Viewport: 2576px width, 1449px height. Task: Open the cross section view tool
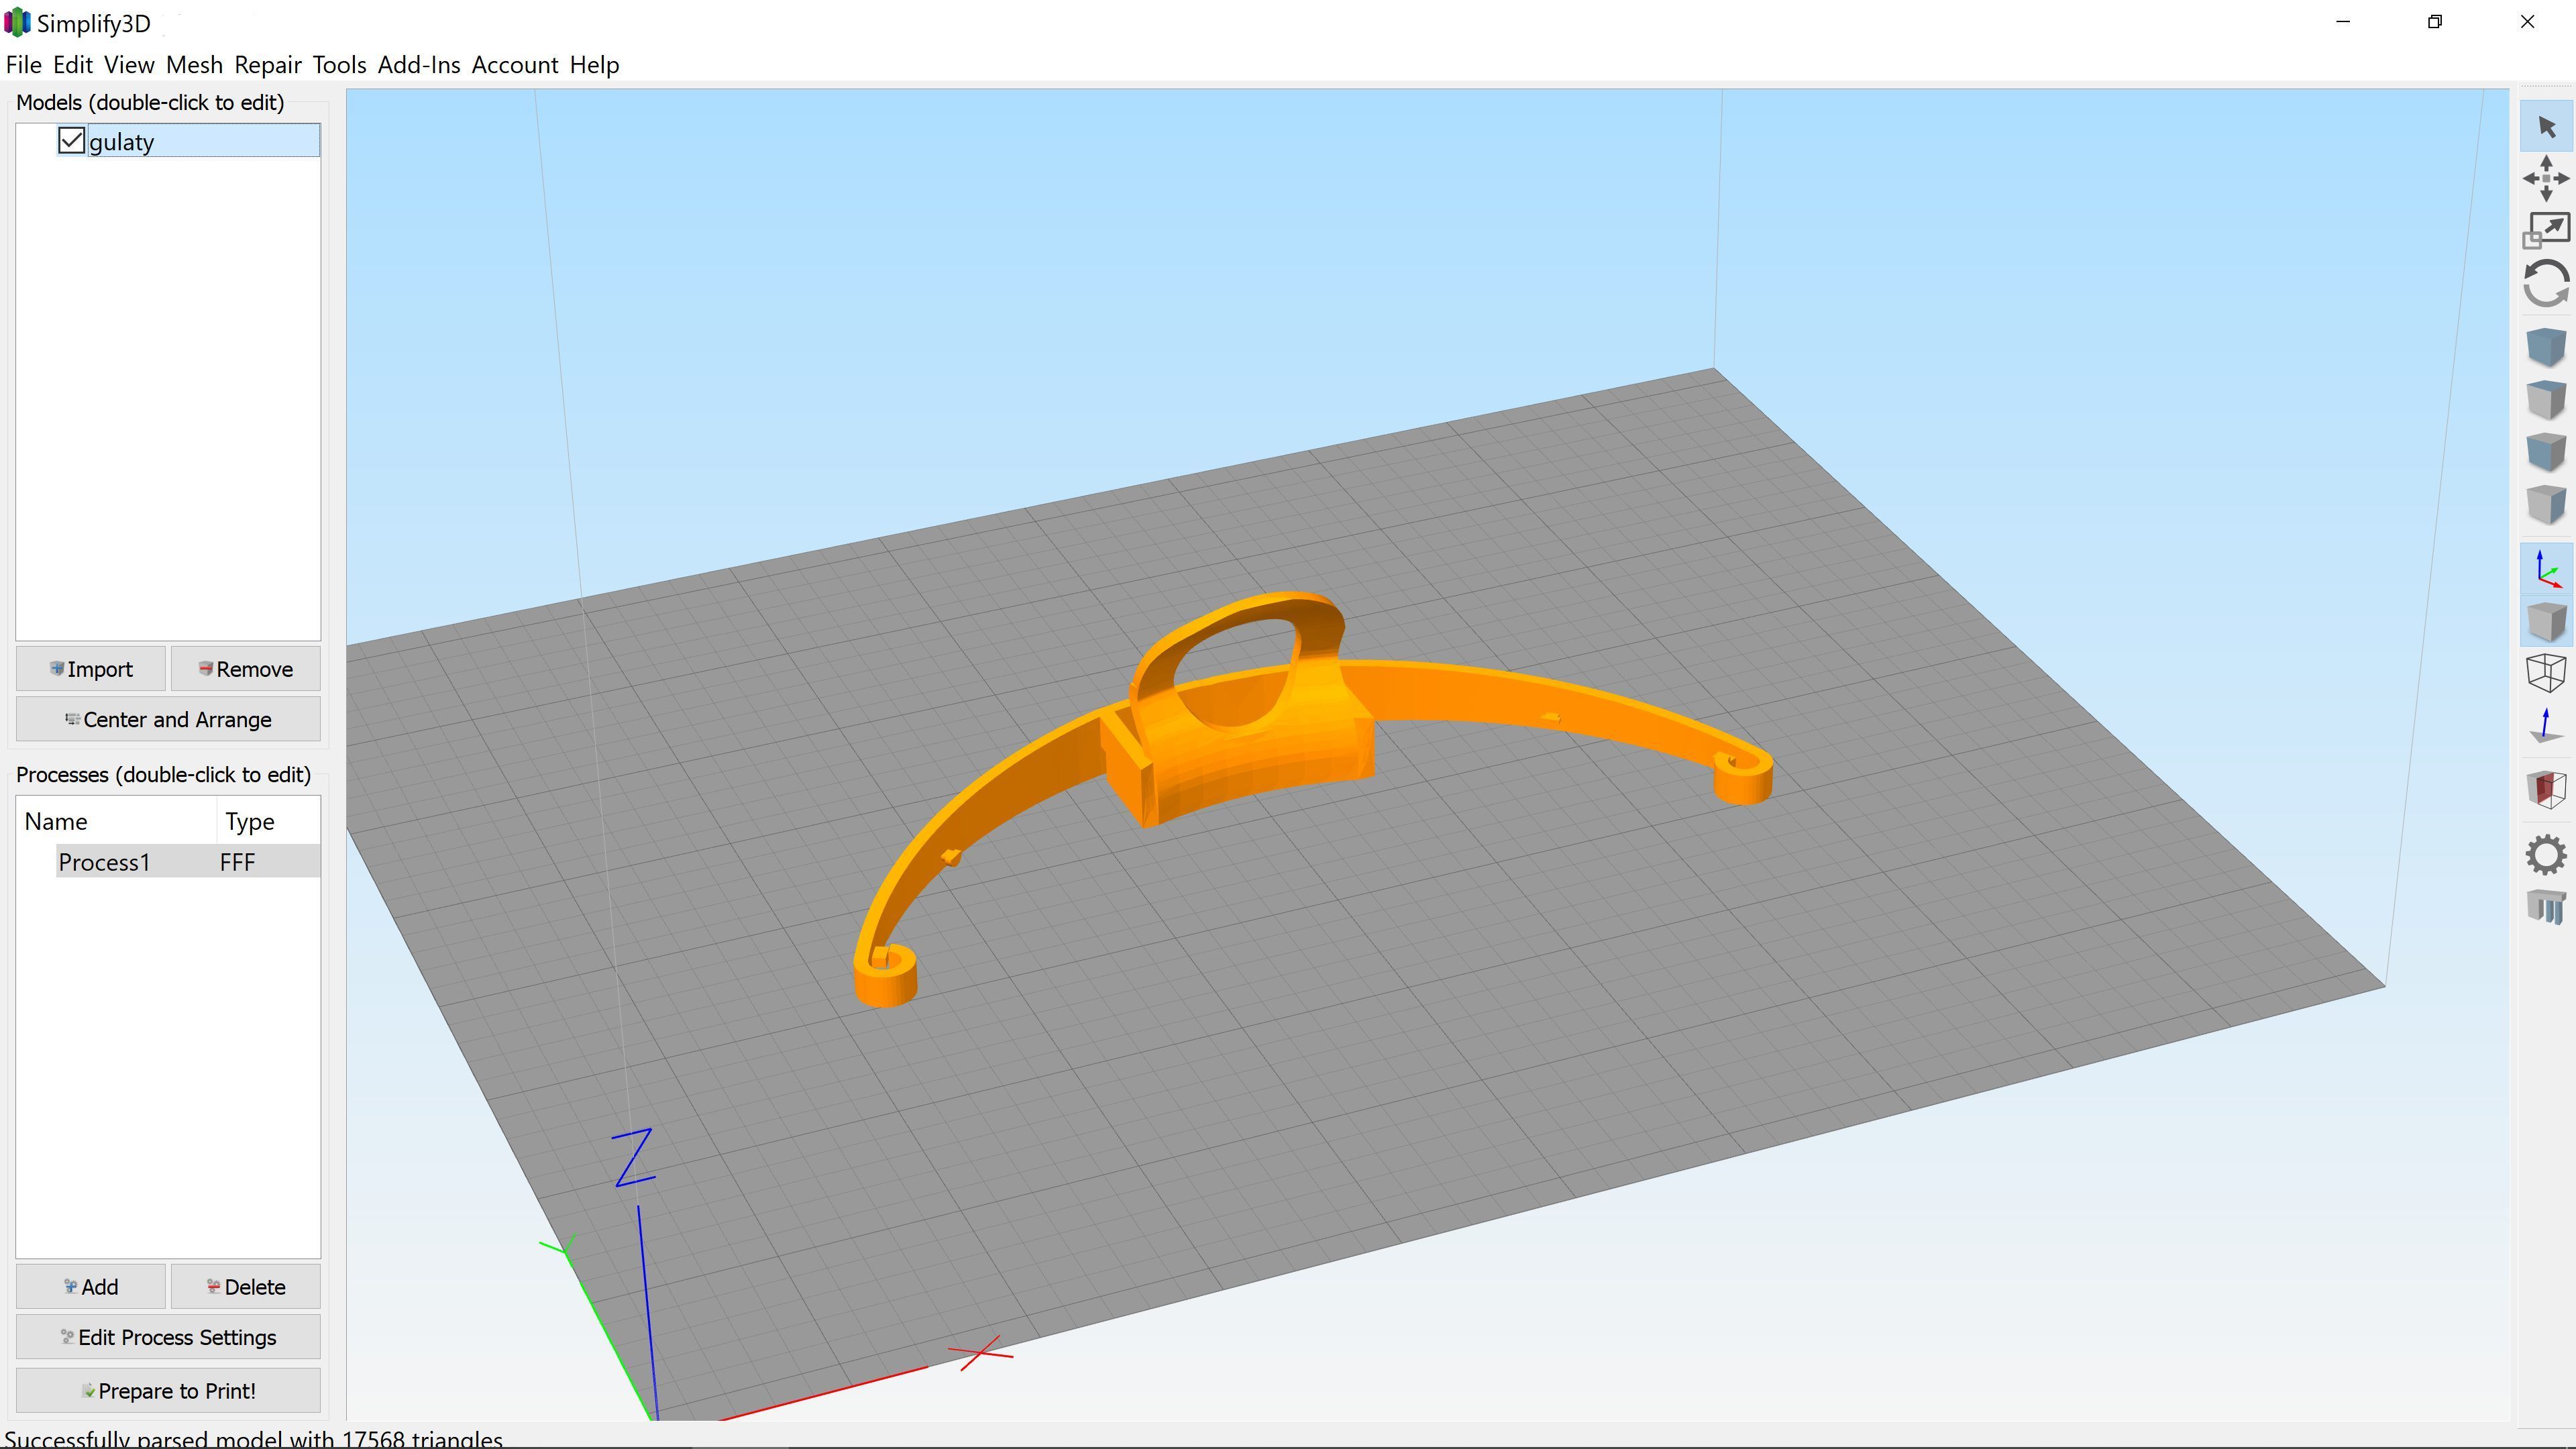point(2546,789)
